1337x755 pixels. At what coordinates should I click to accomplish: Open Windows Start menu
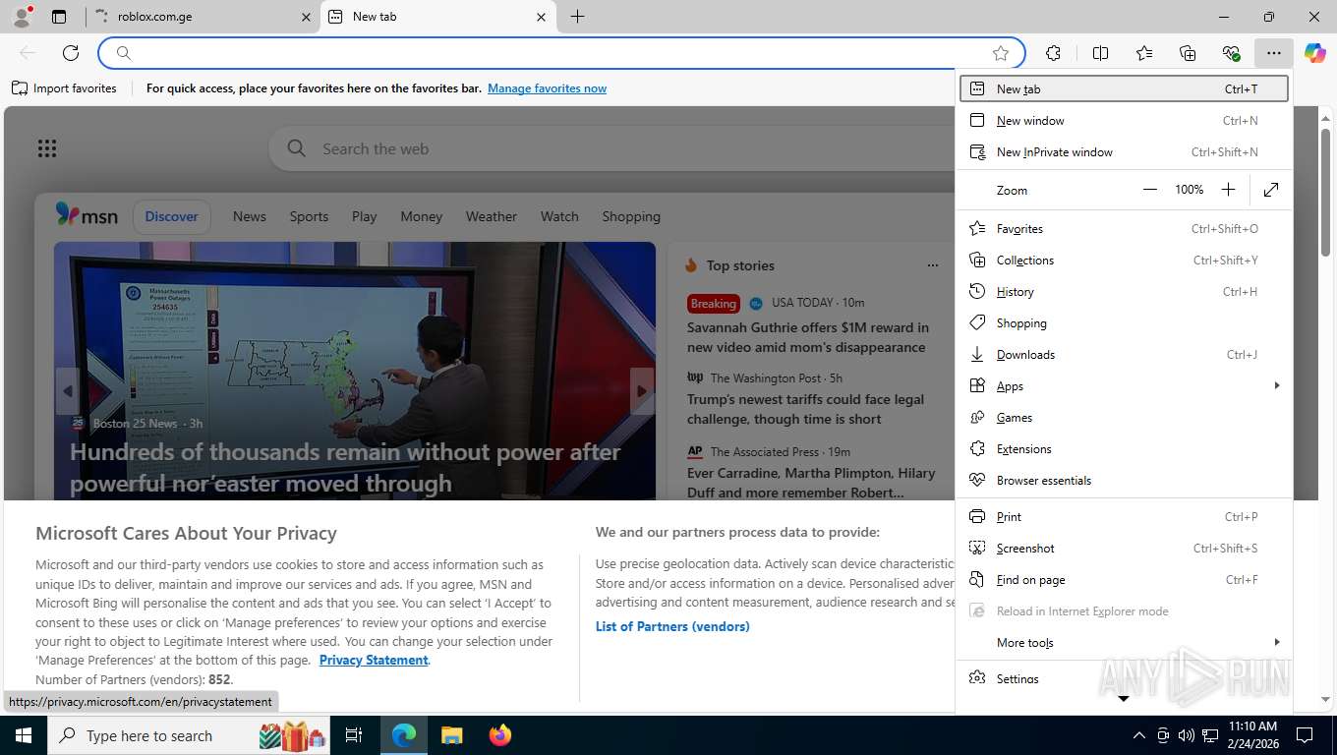23,735
